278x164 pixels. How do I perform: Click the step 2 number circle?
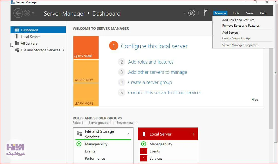click(122, 62)
